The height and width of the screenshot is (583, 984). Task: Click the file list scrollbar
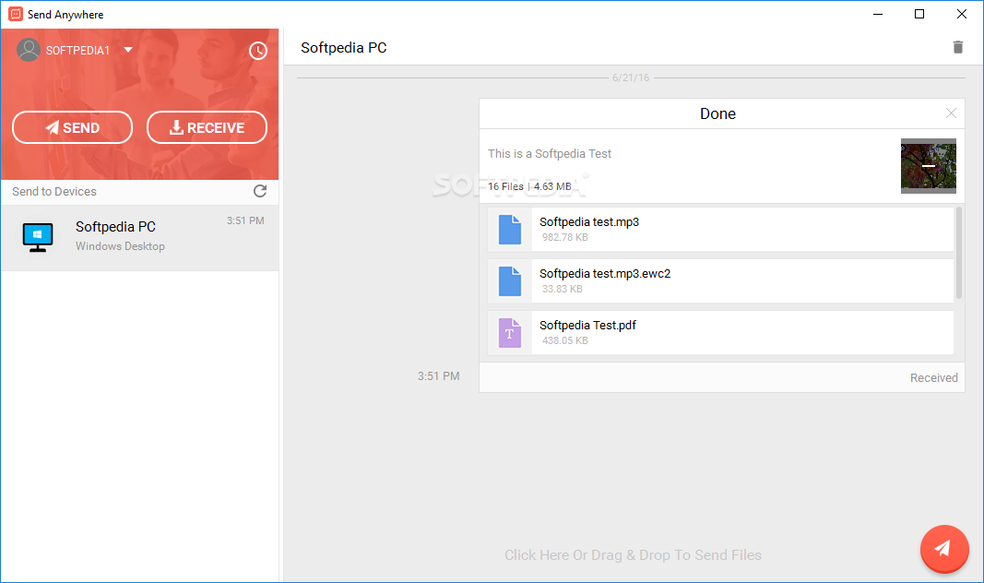pyautogui.click(x=958, y=253)
